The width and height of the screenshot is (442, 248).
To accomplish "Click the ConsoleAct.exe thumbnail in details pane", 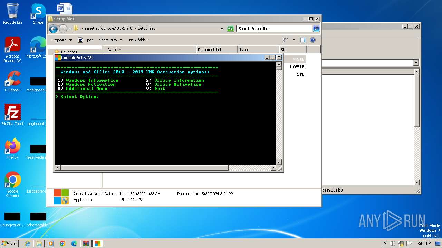I will (x=61, y=197).
